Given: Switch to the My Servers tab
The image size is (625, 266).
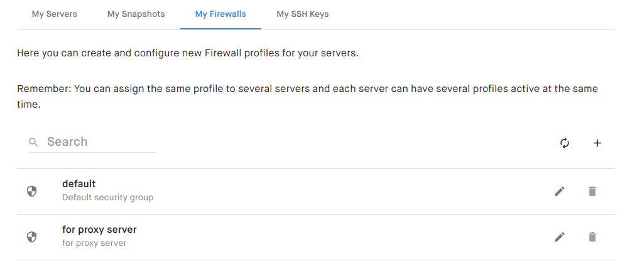Looking at the screenshot, I should click(54, 14).
